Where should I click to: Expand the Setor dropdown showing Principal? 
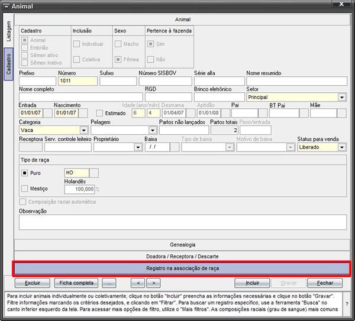[x=342, y=98]
